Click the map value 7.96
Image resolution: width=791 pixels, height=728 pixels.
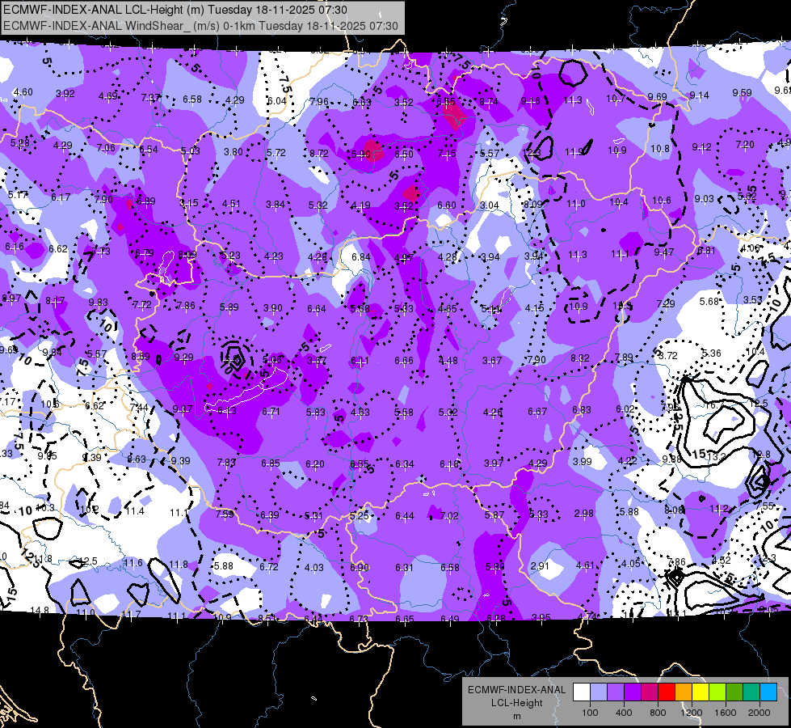[319, 102]
